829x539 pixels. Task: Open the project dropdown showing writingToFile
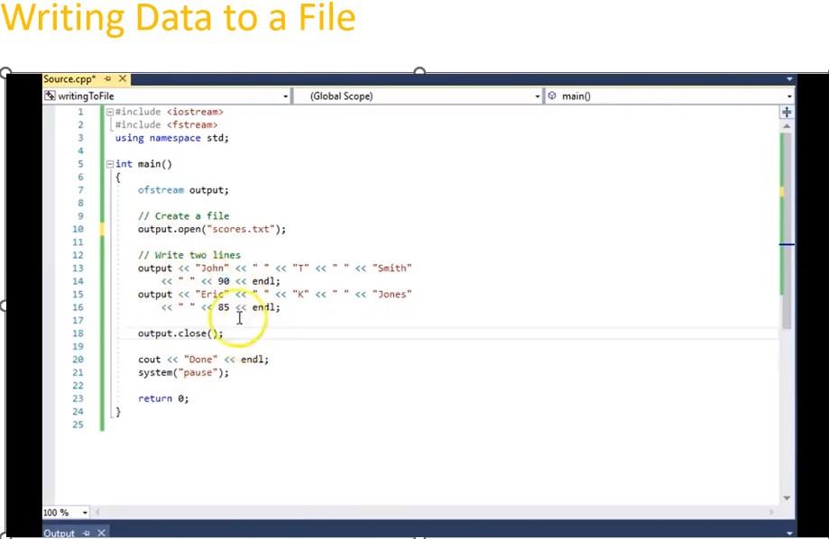(286, 96)
